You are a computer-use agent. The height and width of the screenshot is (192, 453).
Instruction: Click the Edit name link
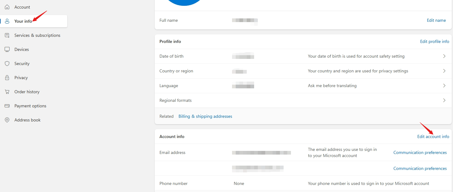(436, 20)
